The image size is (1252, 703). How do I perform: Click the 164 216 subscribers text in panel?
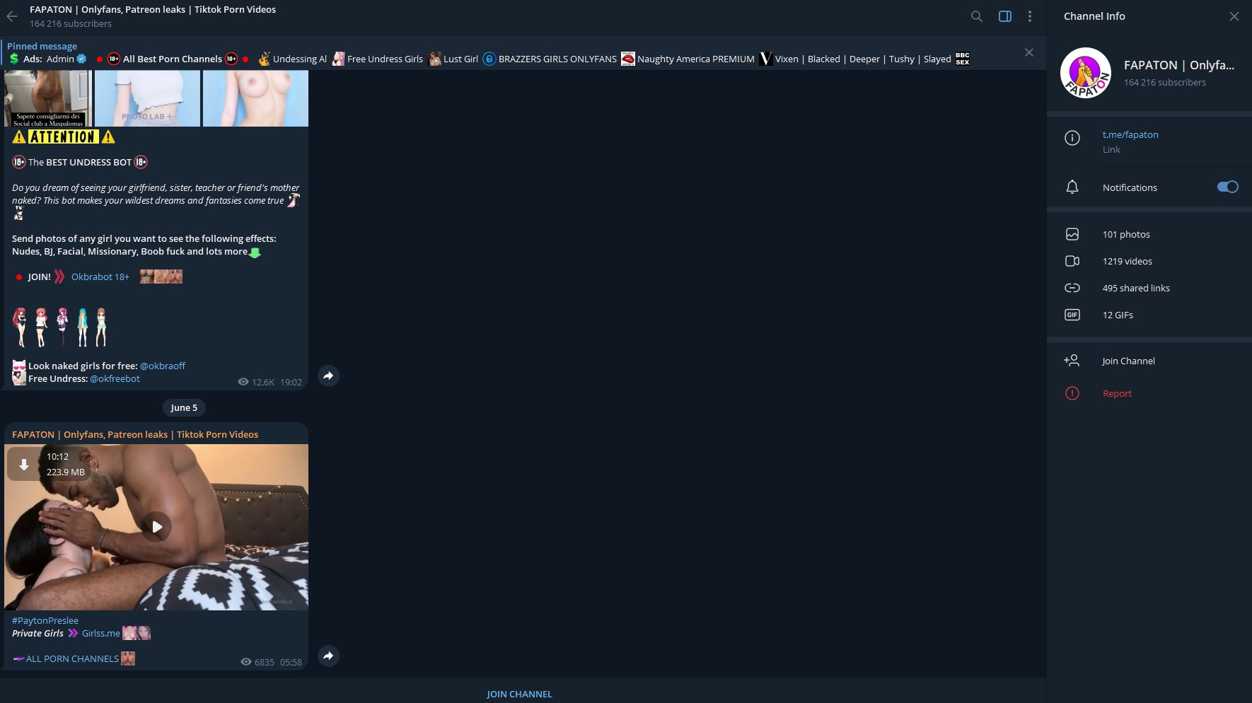[1165, 82]
